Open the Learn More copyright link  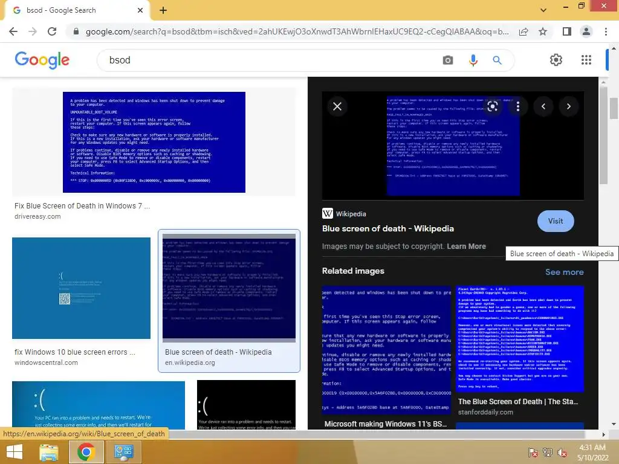point(466,246)
